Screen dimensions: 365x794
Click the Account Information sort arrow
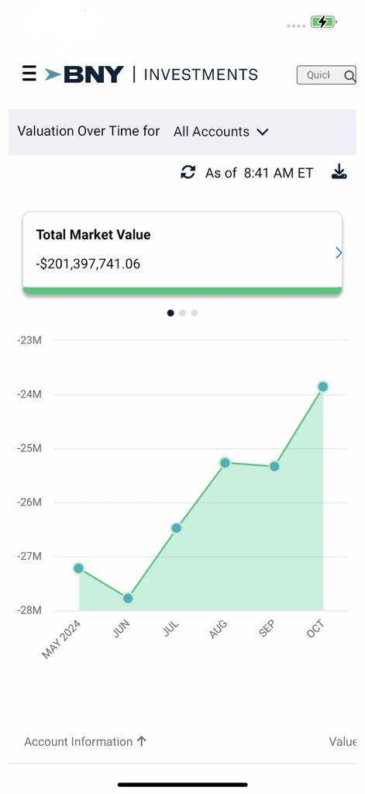click(142, 741)
